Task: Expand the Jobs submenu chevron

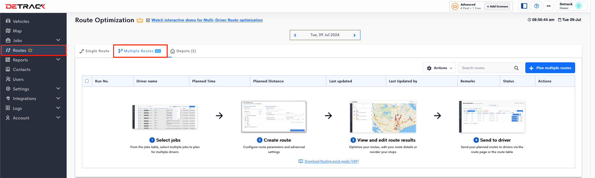Action: tap(58, 40)
